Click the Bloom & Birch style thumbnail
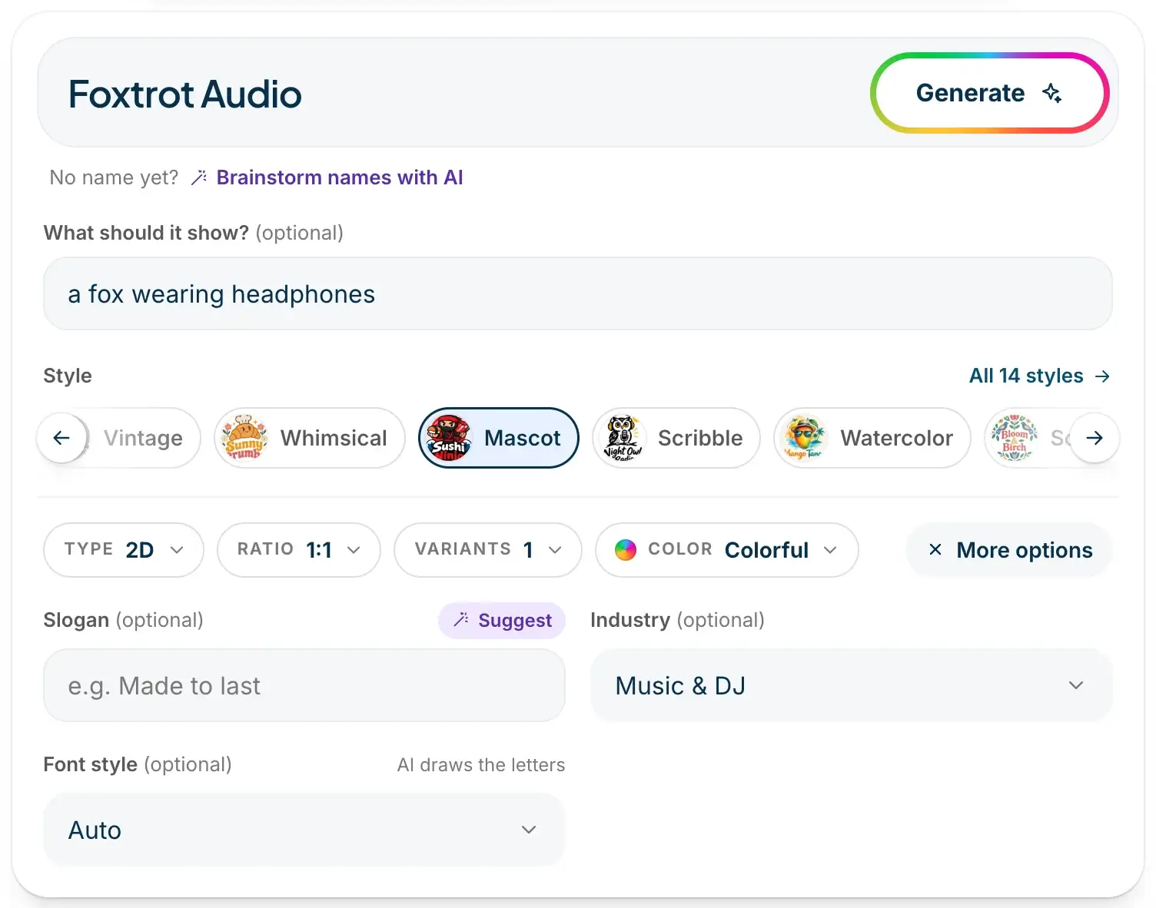Viewport: 1156px width, 908px height. (1015, 438)
